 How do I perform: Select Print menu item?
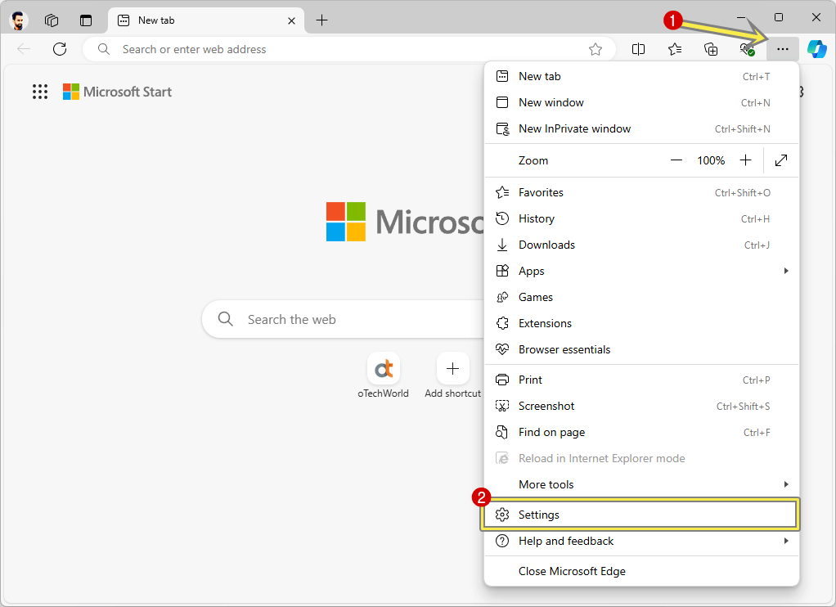[x=641, y=380]
